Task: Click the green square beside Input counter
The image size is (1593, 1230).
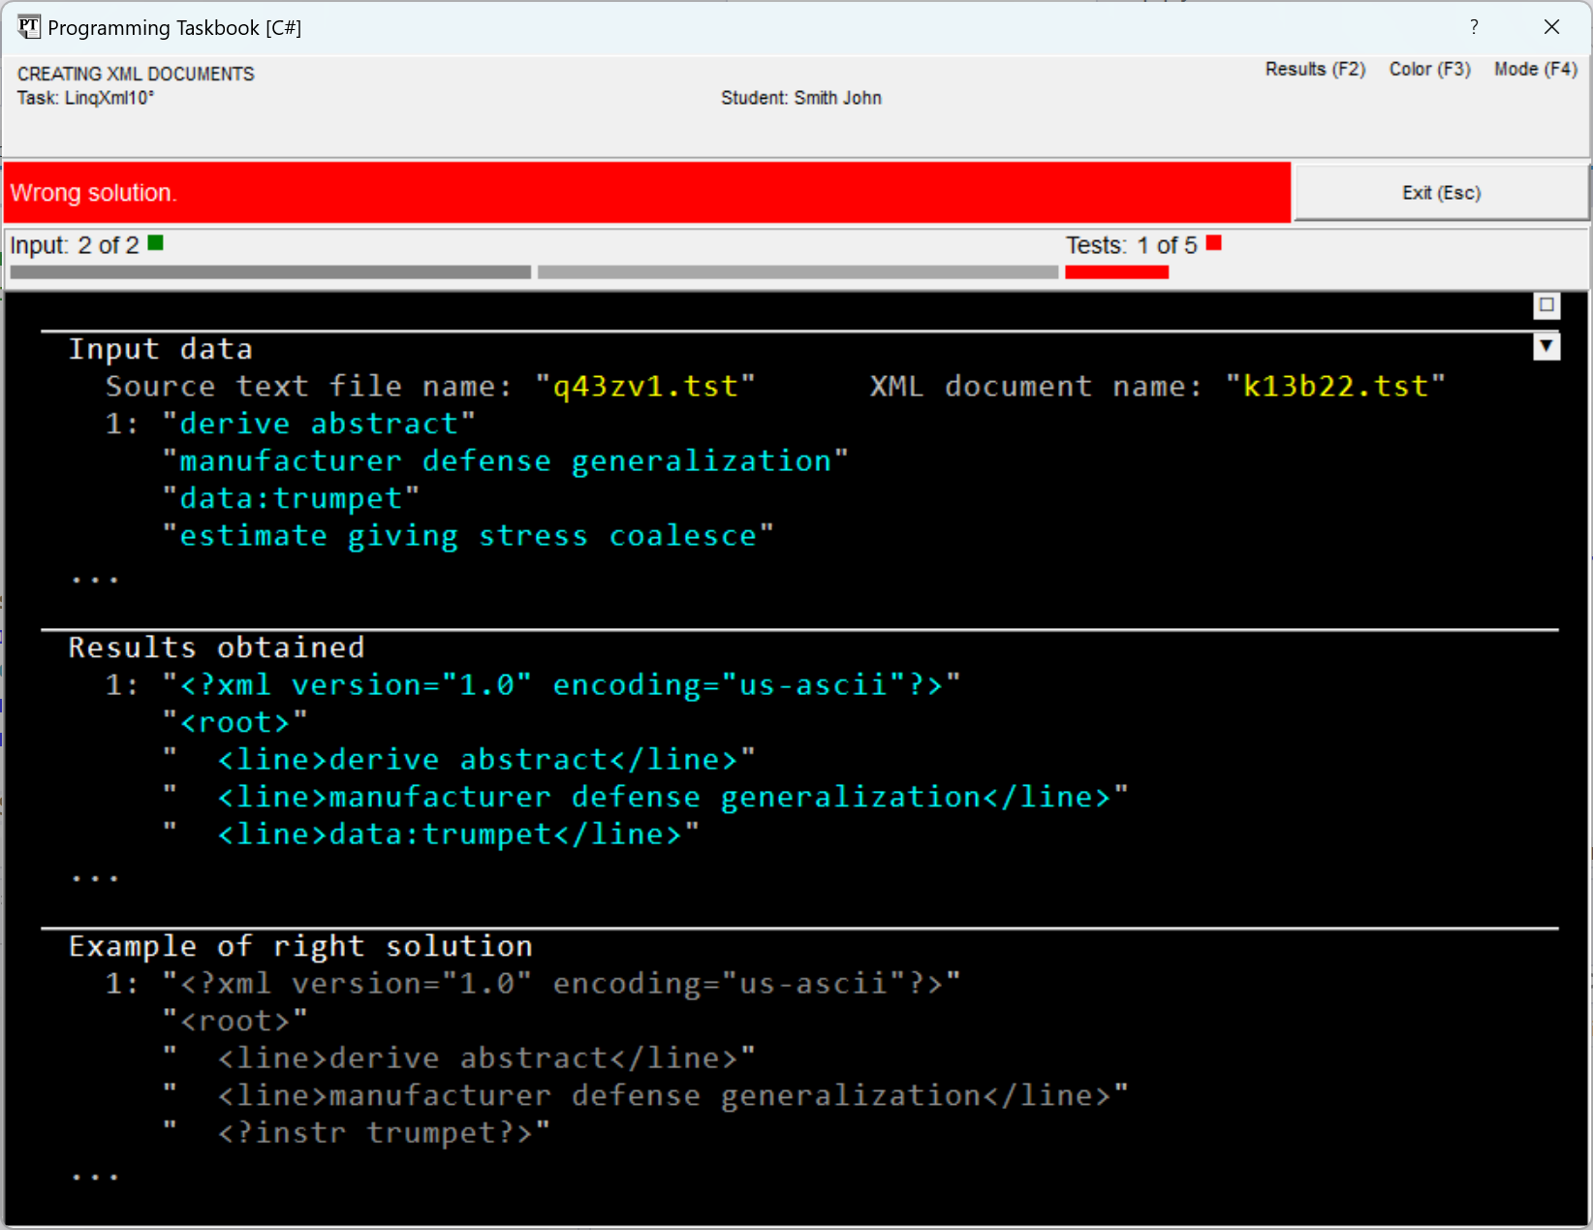Action: point(156,243)
